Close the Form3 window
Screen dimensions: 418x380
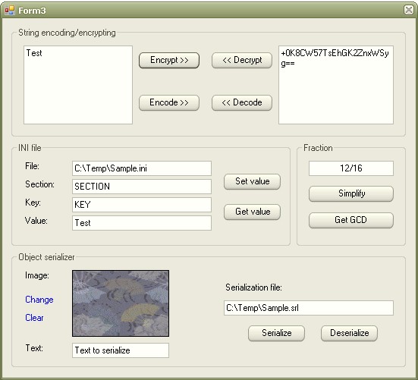(x=408, y=10)
